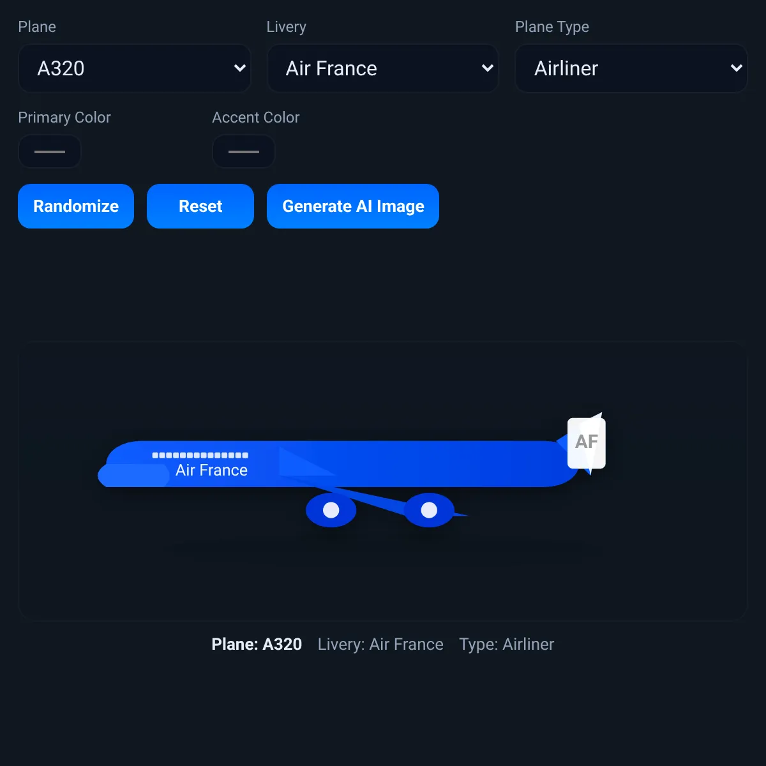The height and width of the screenshot is (766, 766).
Task: Click the plane's nose cockpit section
Action: pyautogui.click(x=133, y=476)
